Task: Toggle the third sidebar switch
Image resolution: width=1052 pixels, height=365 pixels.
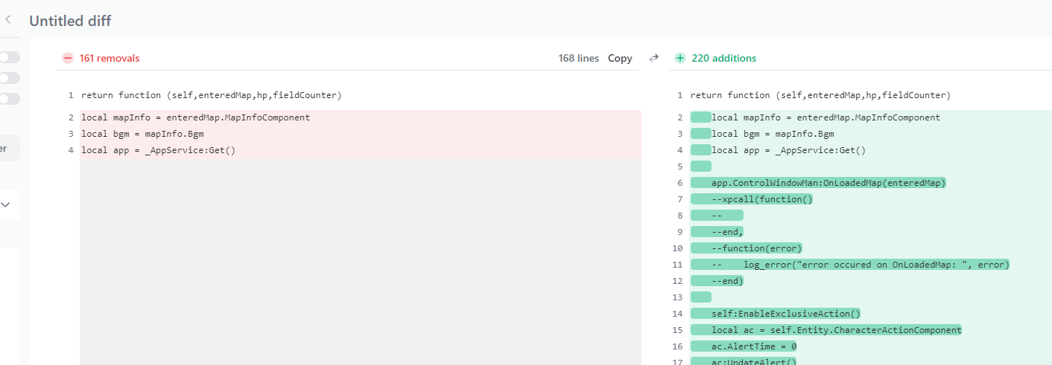Action: point(10,99)
